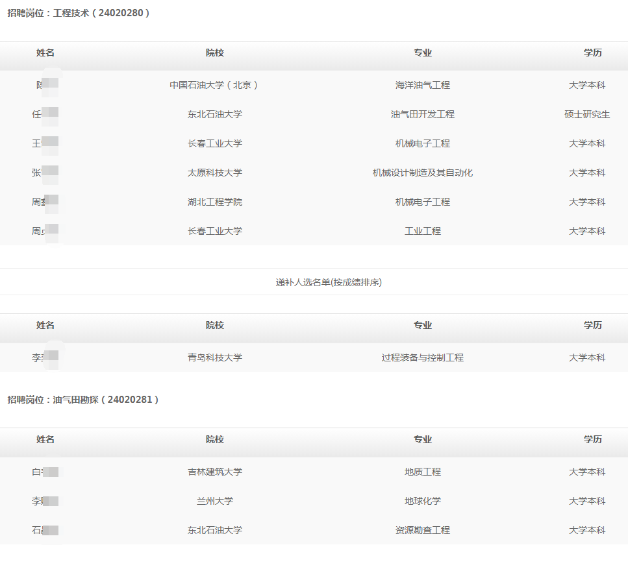Click the 油气田勘探（24020281）position heading

(83, 400)
